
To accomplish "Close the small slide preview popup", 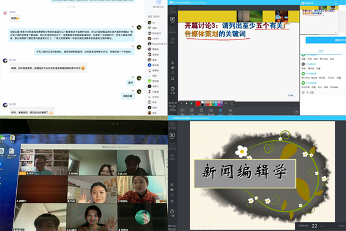I will (336, 3).
